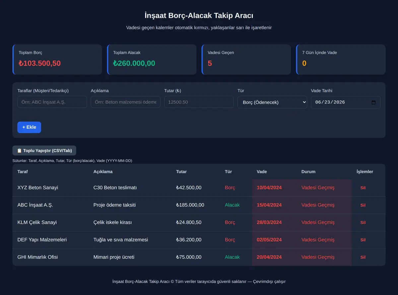Select the ₺75.000,00 amount cell
Screen dimensions: 398x295
(195, 257)
